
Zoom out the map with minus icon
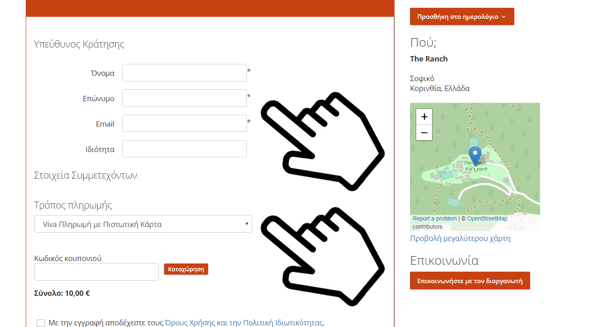coord(424,133)
